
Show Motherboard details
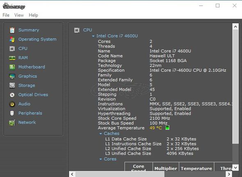32,67
